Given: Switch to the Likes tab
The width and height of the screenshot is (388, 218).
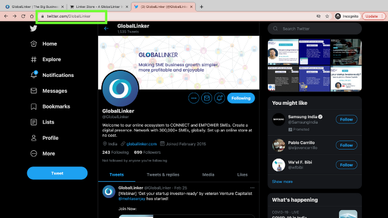Looking at the screenshot, I should tap(242, 175).
